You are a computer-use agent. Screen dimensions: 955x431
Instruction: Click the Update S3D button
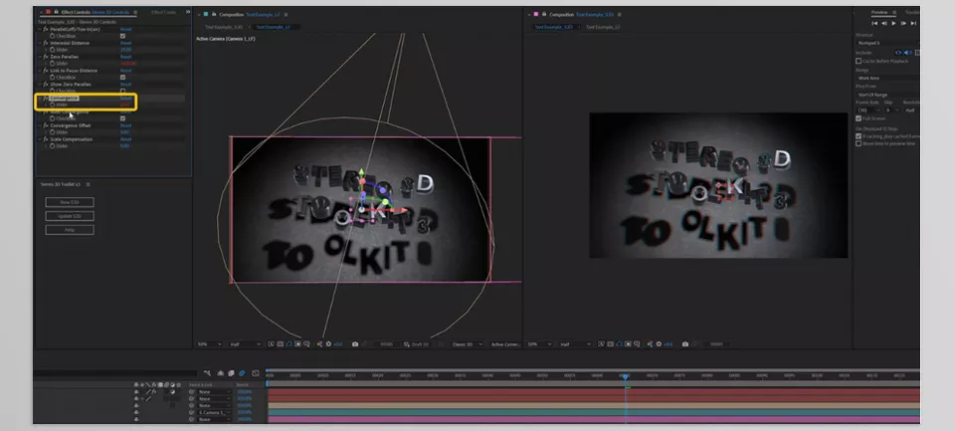coord(70,216)
